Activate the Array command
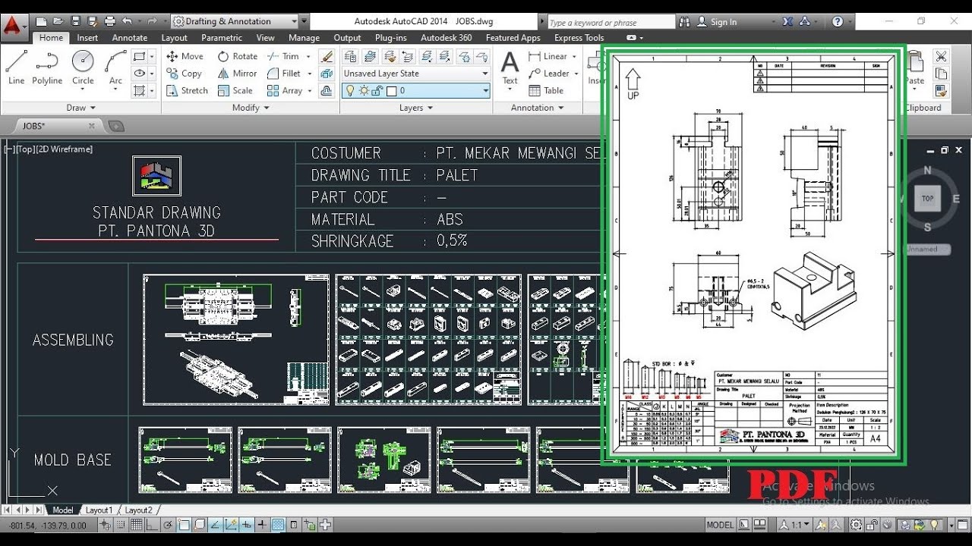The height and width of the screenshot is (546, 972). click(x=285, y=90)
